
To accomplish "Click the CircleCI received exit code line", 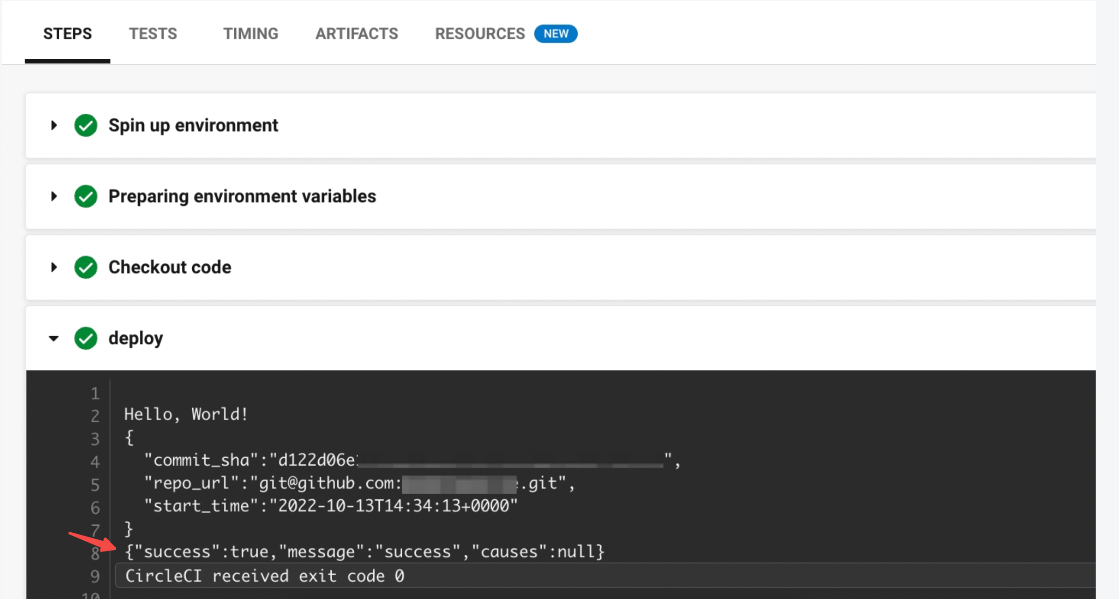I will (265, 576).
